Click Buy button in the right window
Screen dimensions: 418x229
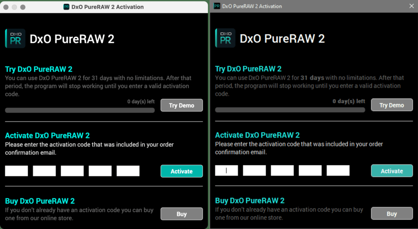tap(392, 213)
